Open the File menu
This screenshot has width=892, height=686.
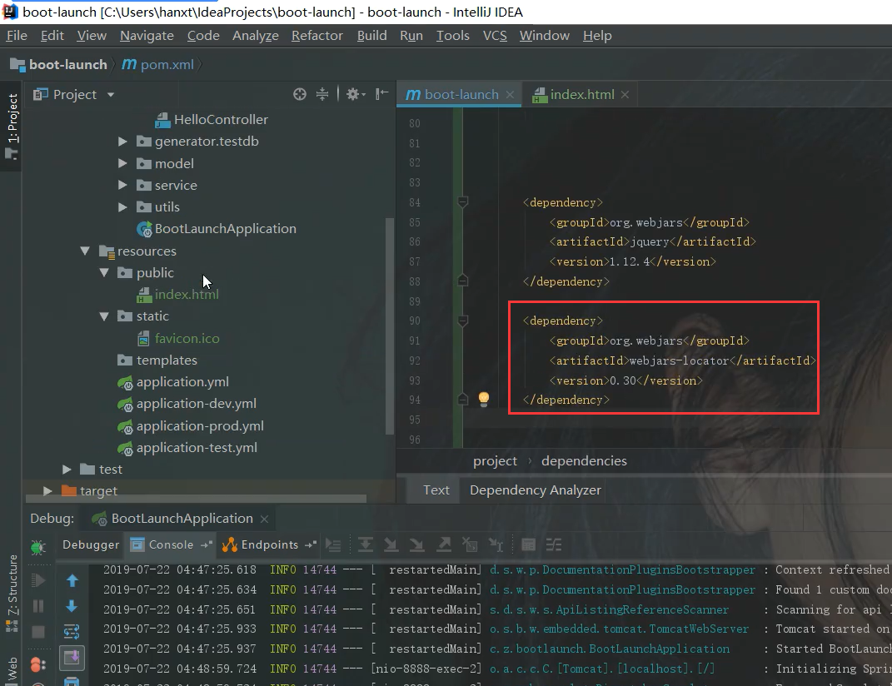[x=17, y=35]
